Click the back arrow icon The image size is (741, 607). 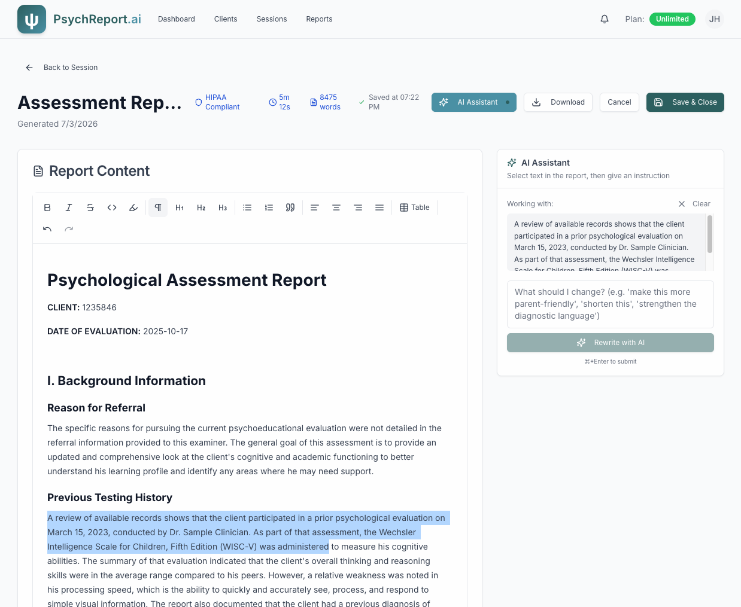(29, 68)
